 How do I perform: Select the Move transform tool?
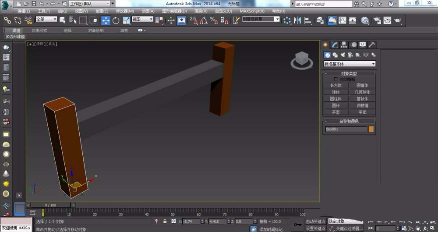(x=106, y=20)
